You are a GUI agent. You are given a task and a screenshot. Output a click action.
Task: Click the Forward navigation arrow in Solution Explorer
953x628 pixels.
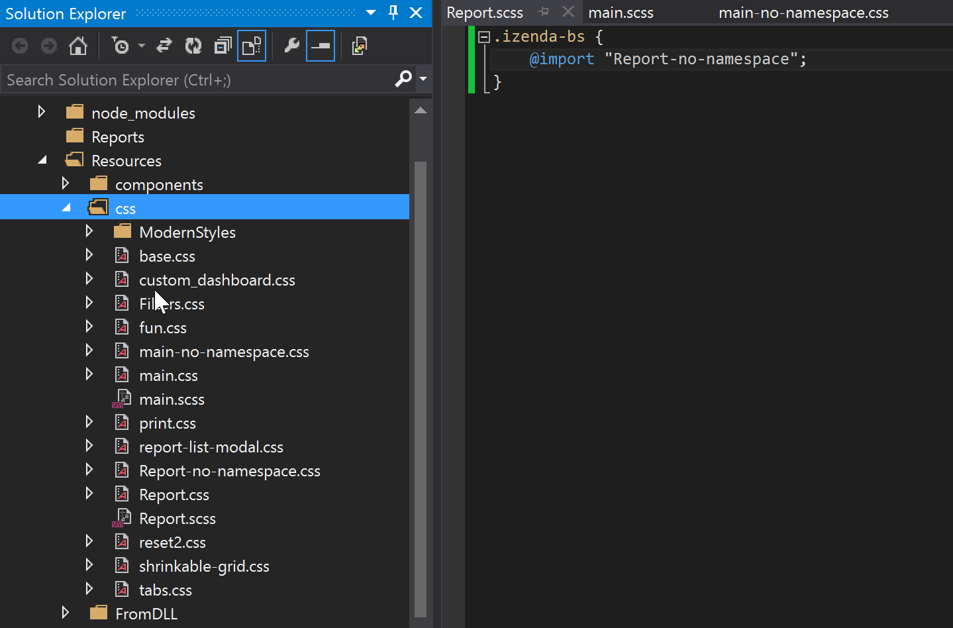pos(49,46)
